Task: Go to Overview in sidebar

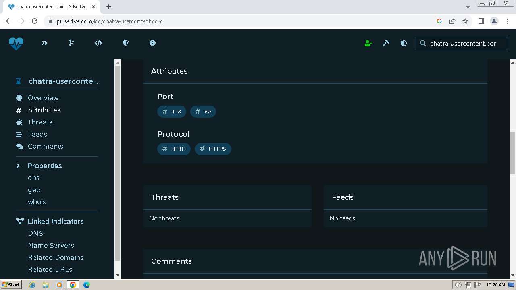Action: (43, 98)
